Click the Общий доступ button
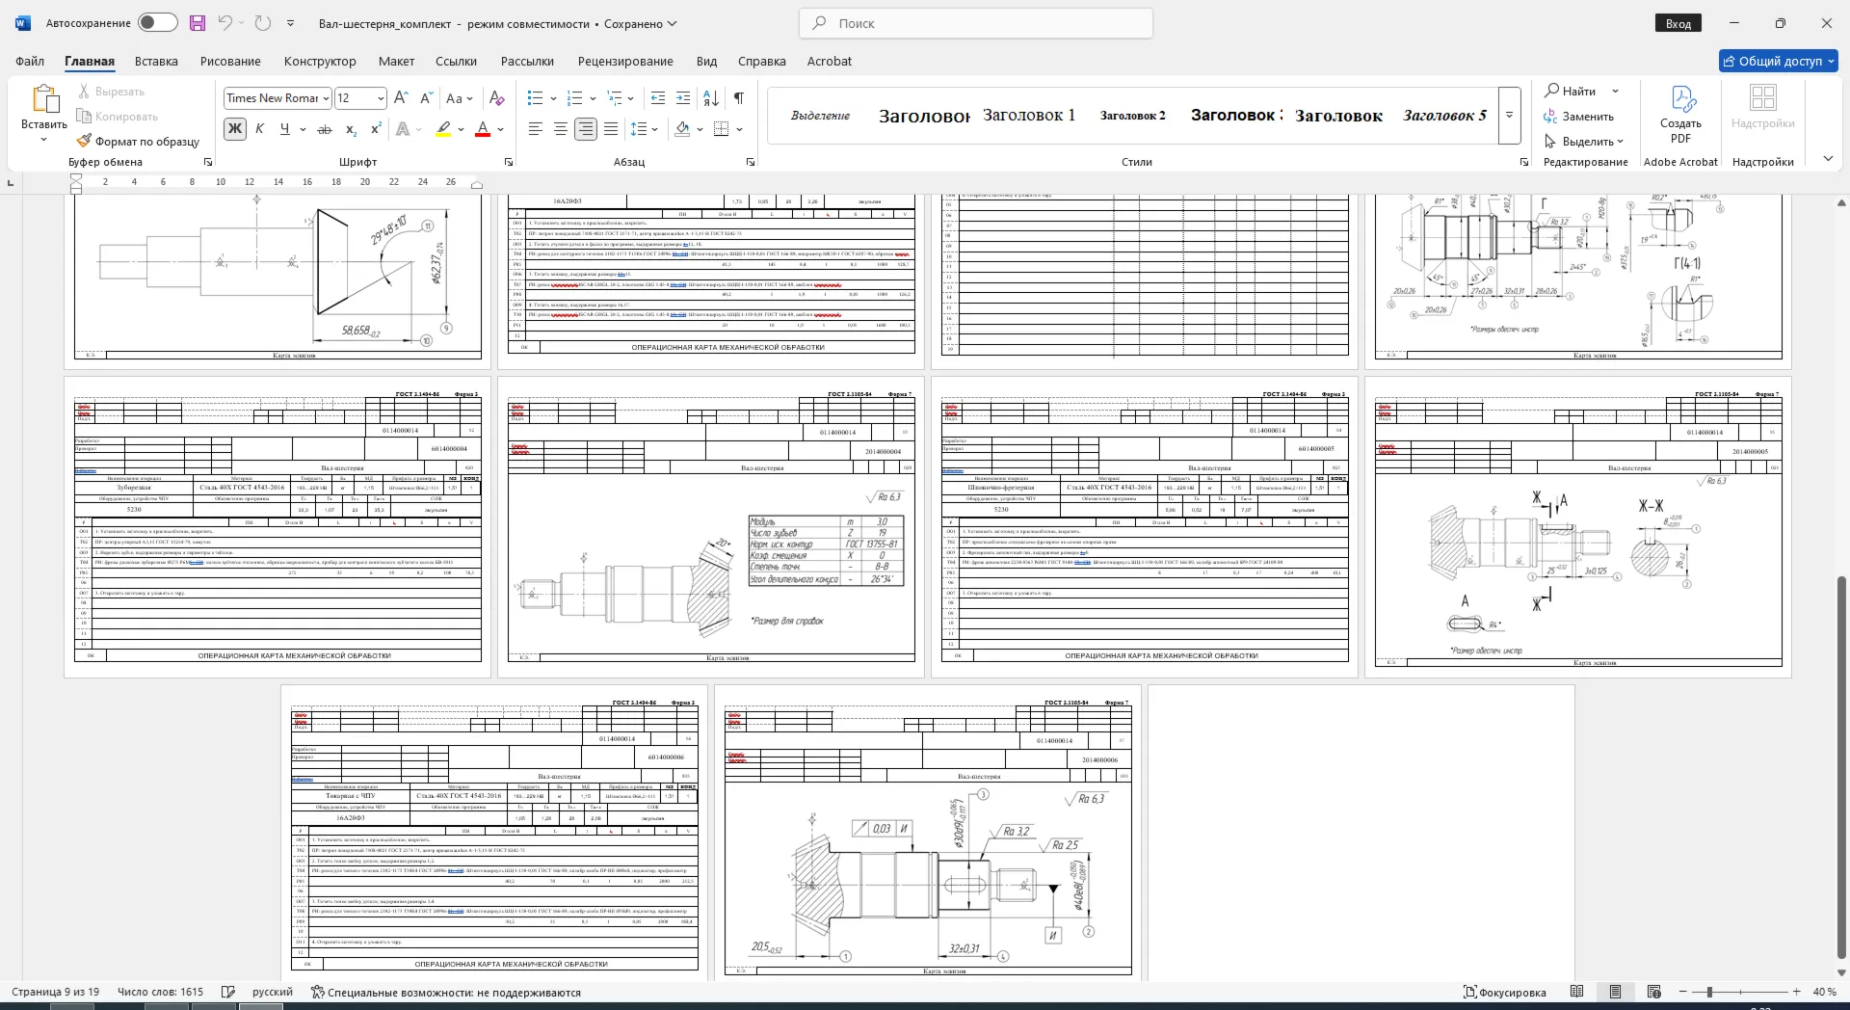 [1779, 61]
